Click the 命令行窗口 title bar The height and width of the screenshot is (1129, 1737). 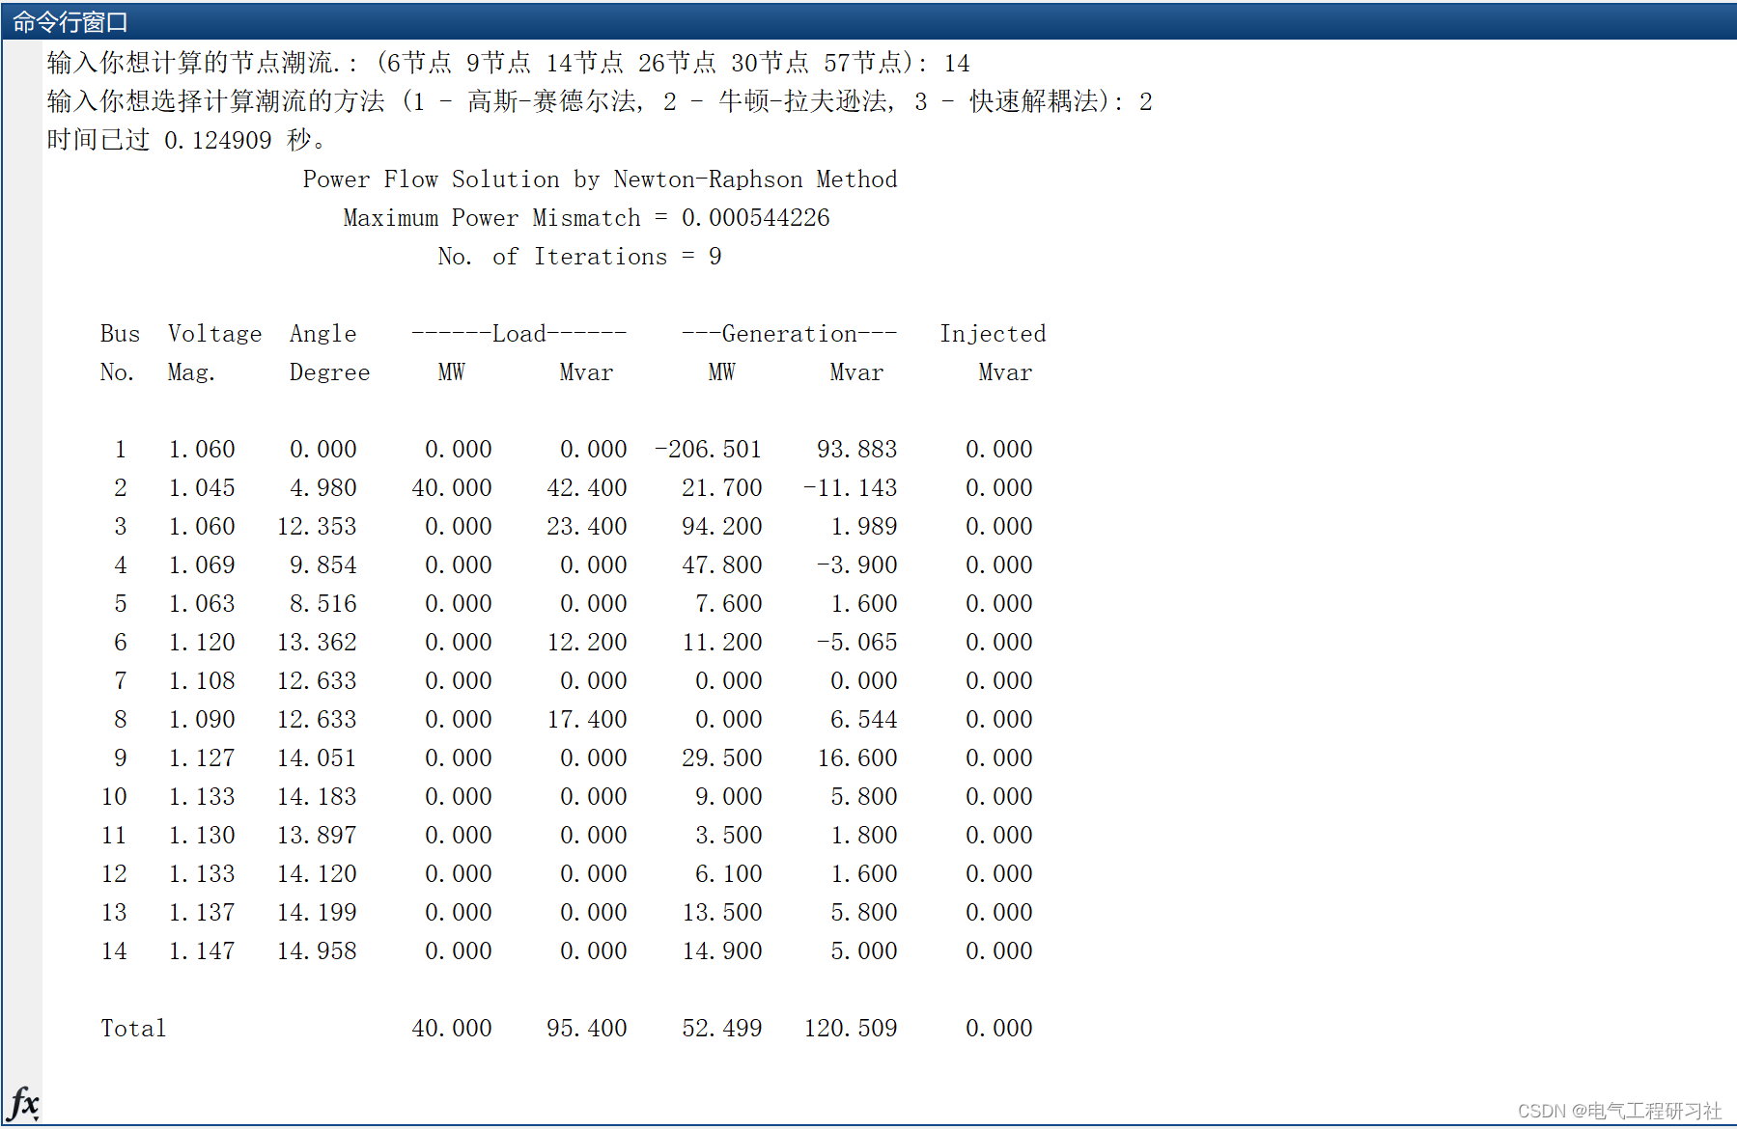70,21
